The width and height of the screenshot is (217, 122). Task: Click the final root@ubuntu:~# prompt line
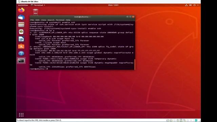point(39,69)
